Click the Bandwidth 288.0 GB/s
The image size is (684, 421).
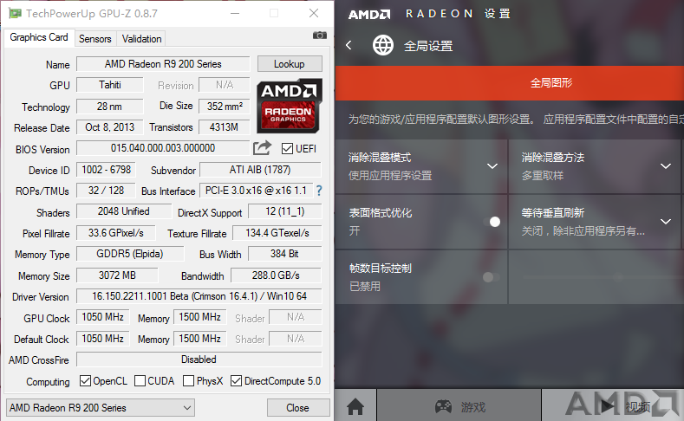(276, 275)
